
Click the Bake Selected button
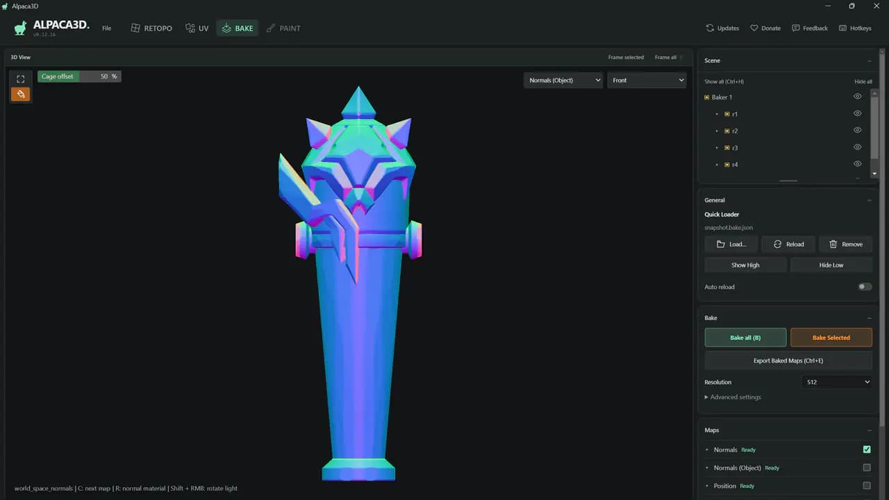pos(831,337)
